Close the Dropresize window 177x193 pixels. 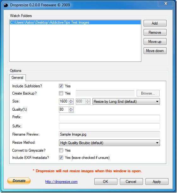point(166,3)
